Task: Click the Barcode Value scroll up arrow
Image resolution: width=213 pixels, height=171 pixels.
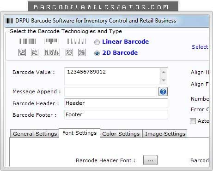Action: [164, 72]
